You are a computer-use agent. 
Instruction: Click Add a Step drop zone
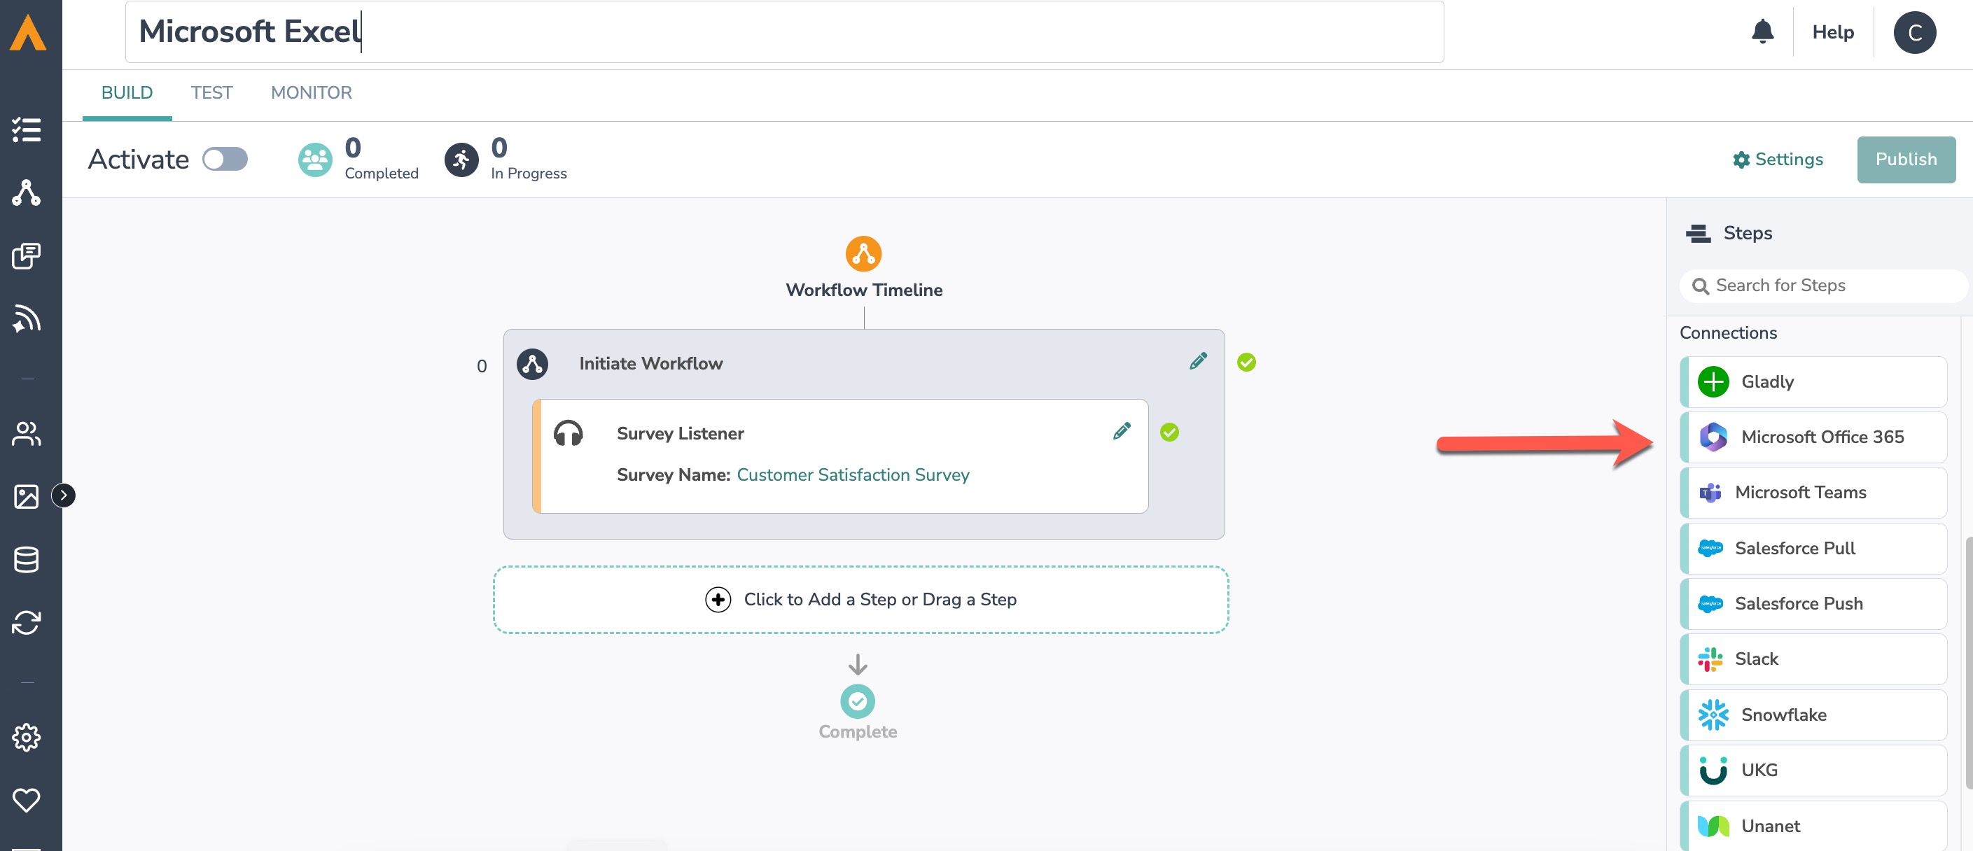point(860,599)
